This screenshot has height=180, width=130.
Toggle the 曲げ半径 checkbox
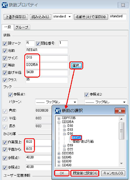pyautogui.click(x=5, y=73)
